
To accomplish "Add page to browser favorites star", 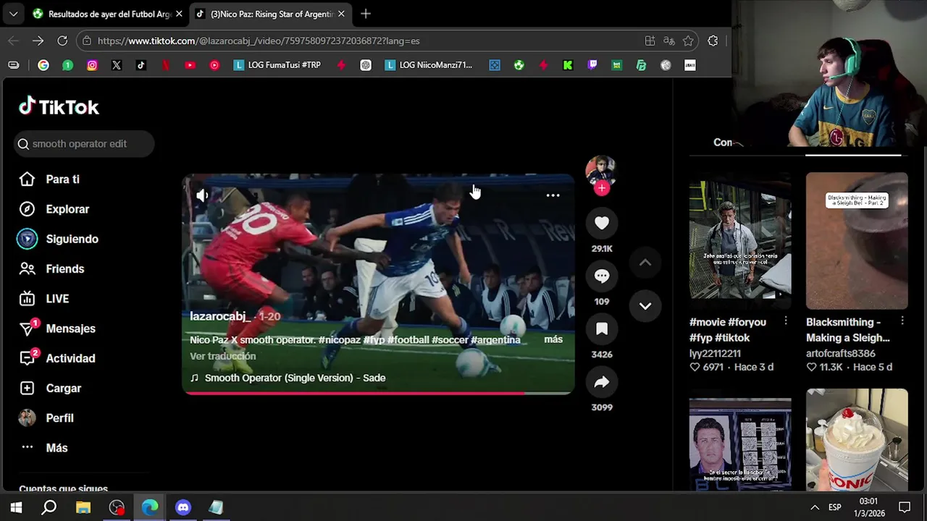I will (688, 41).
